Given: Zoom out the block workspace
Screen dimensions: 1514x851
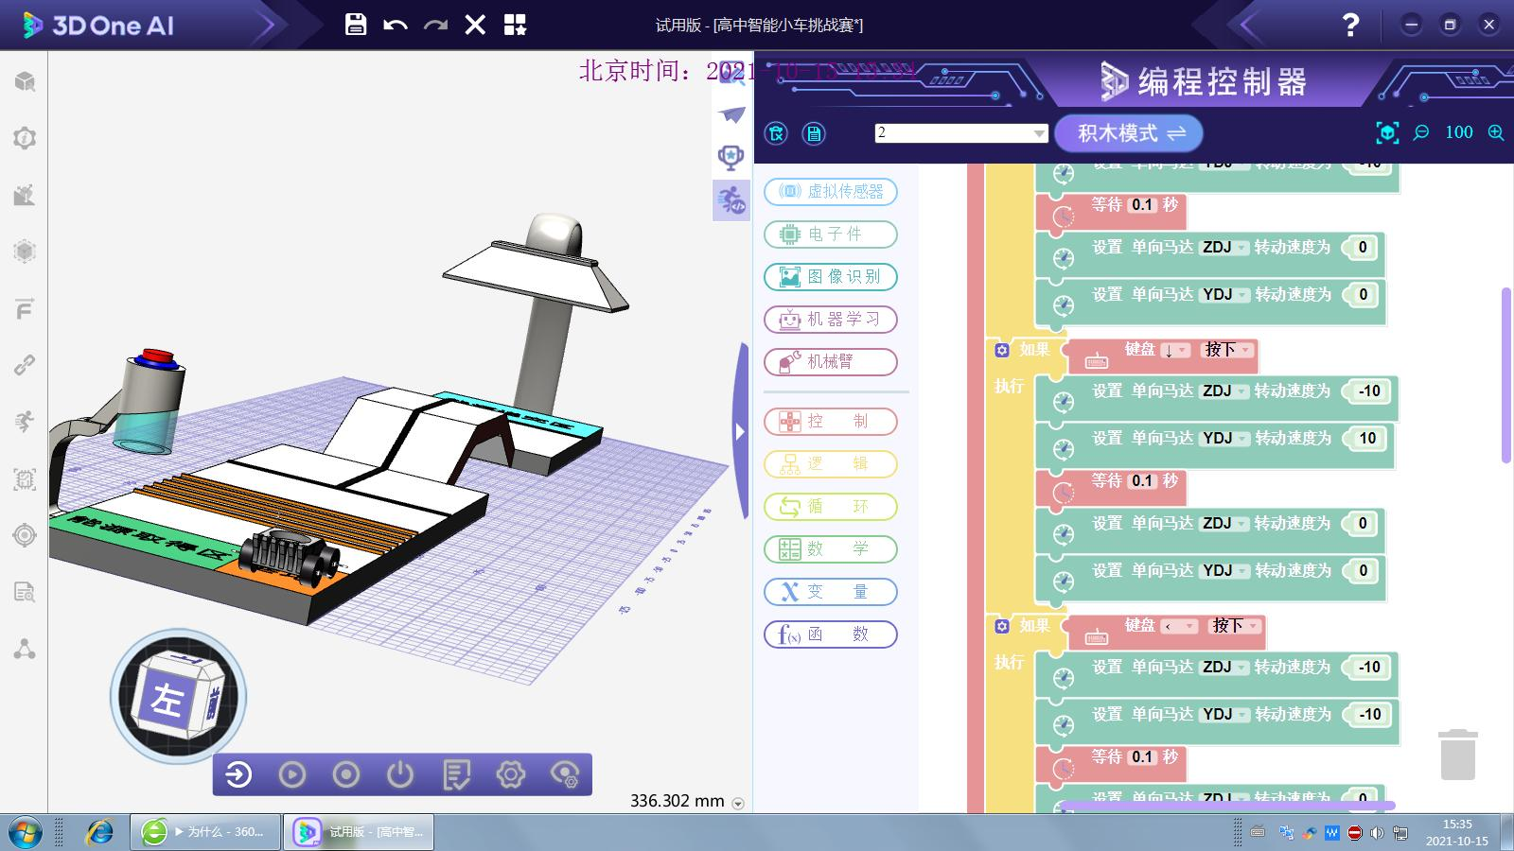Looking at the screenshot, I should coord(1421,133).
